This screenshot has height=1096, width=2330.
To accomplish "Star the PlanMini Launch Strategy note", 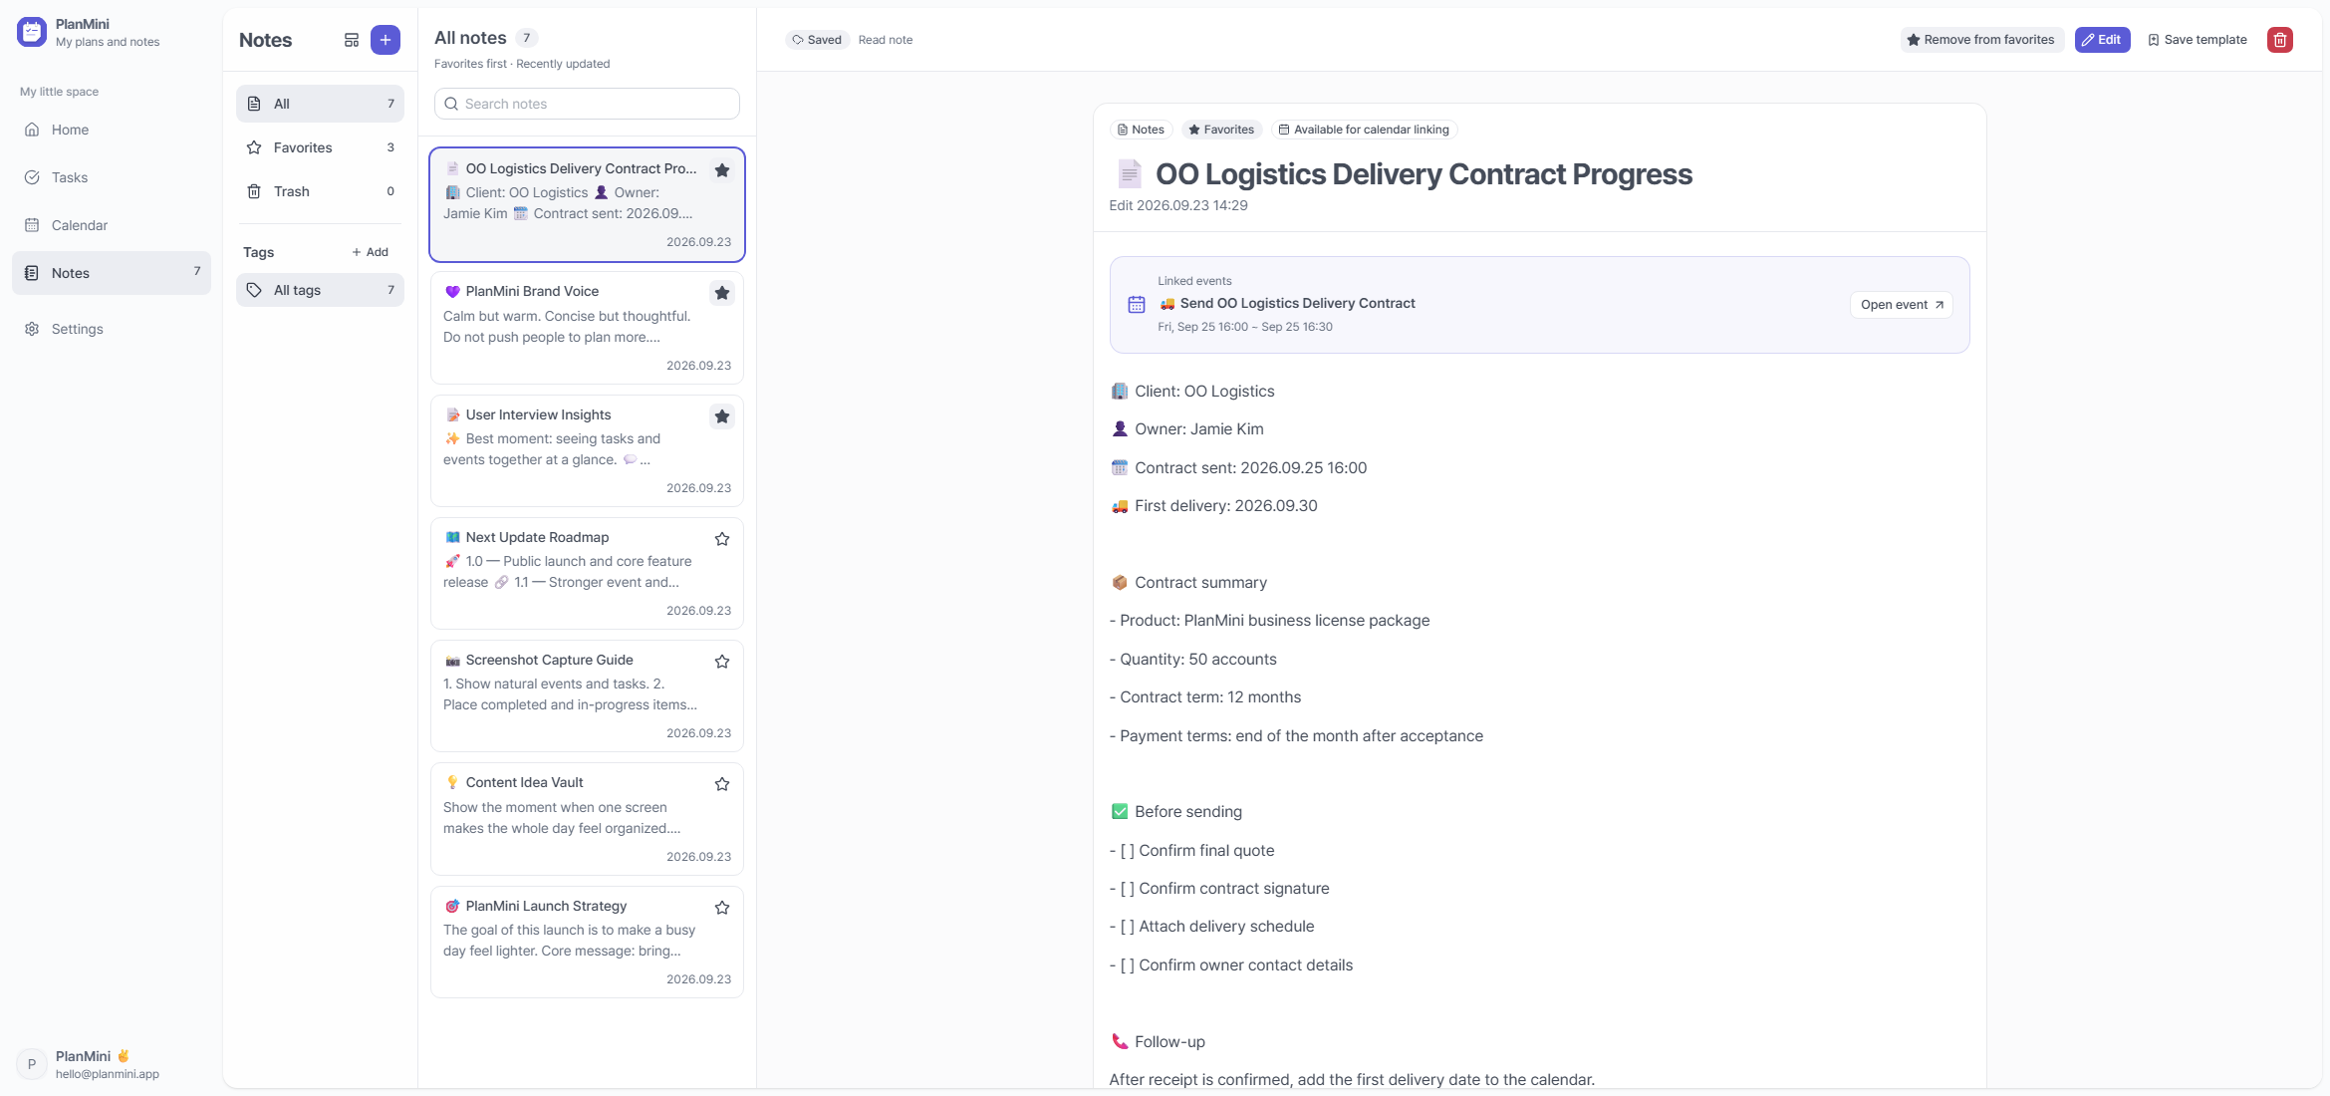I will click(x=722, y=908).
